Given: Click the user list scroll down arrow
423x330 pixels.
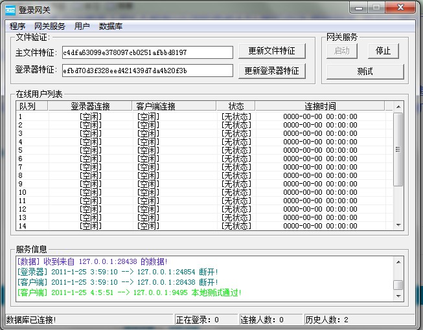Looking at the screenshot, I should 398,224.
